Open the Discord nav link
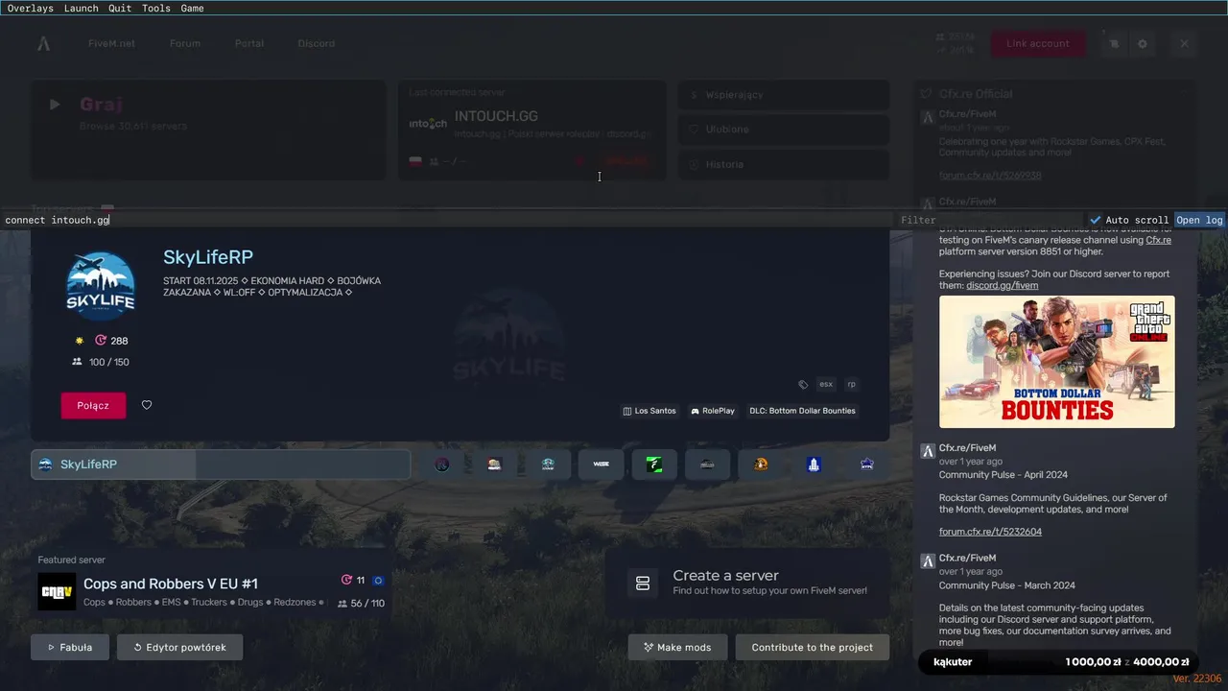Viewport: 1228px width, 691px height. coord(316,43)
